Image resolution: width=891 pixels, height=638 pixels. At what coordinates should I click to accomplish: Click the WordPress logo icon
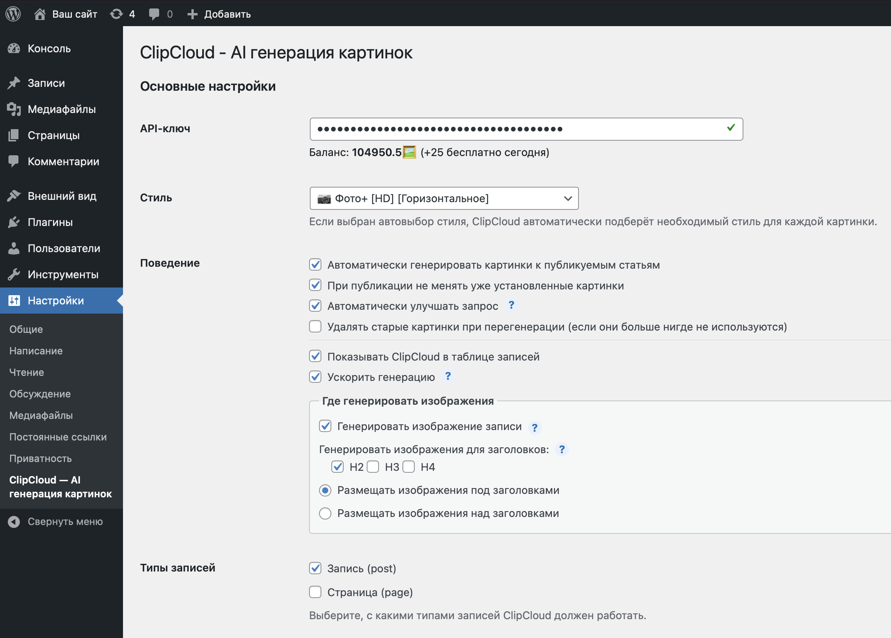point(13,14)
